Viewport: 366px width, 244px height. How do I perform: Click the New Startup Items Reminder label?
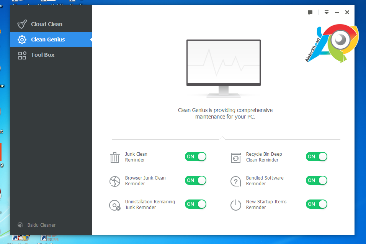pos(266,204)
